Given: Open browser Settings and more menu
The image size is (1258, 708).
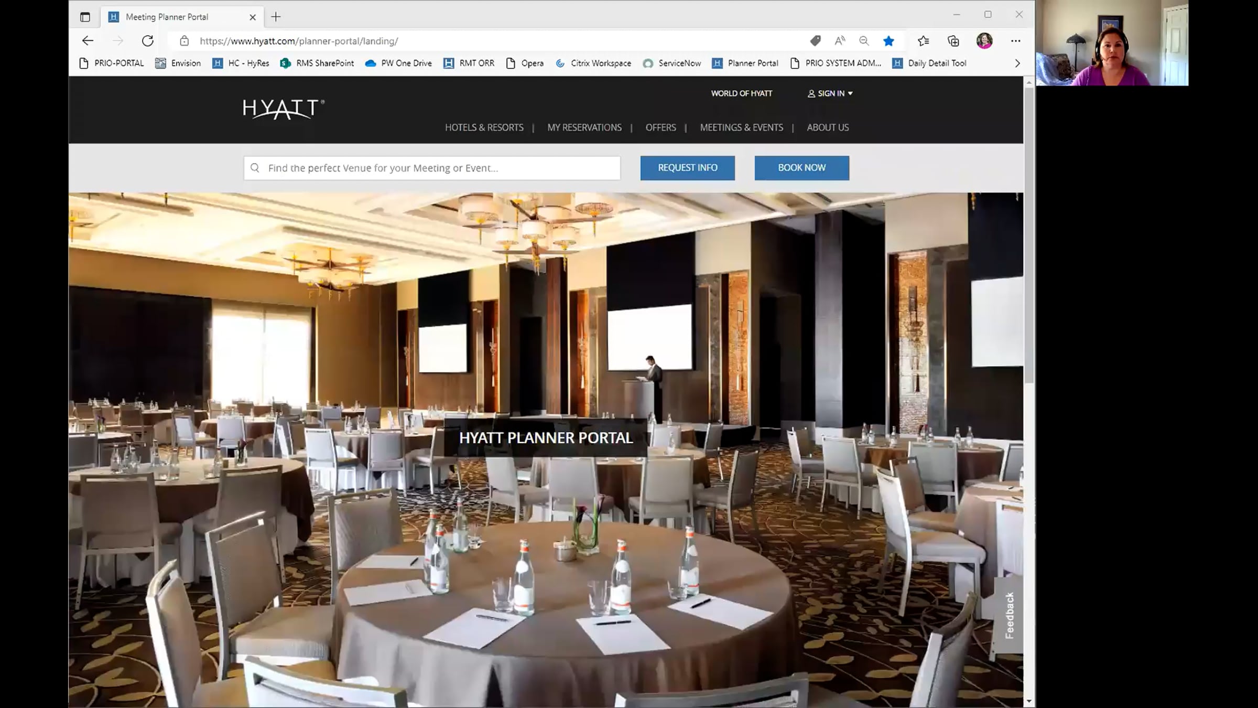Looking at the screenshot, I should 1015,41.
